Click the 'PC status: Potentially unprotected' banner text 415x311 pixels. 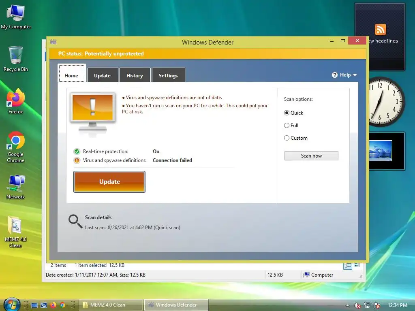click(101, 54)
